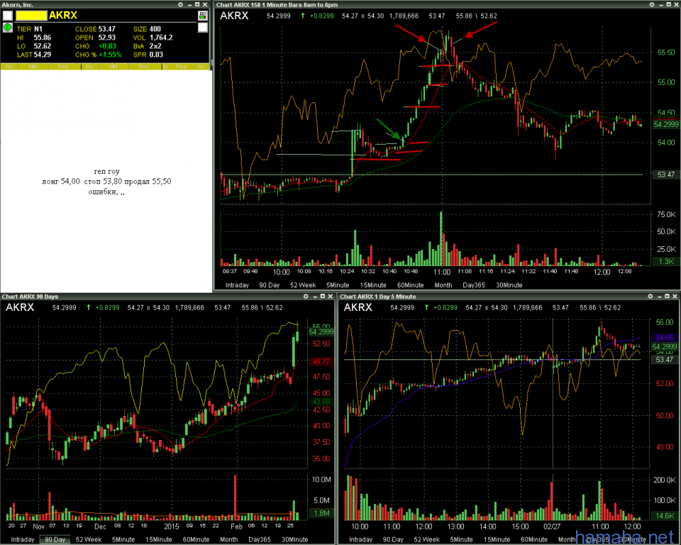The width and height of the screenshot is (681, 545).
Task: Click the purple 54.85 label on 5 Minute chart
Action: (x=665, y=338)
